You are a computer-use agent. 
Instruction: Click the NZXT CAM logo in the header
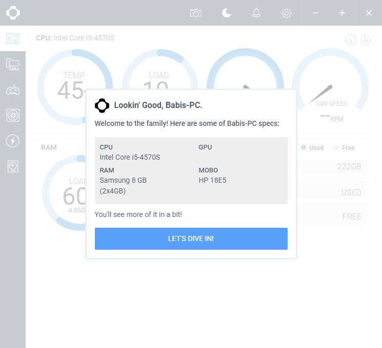click(x=13, y=13)
